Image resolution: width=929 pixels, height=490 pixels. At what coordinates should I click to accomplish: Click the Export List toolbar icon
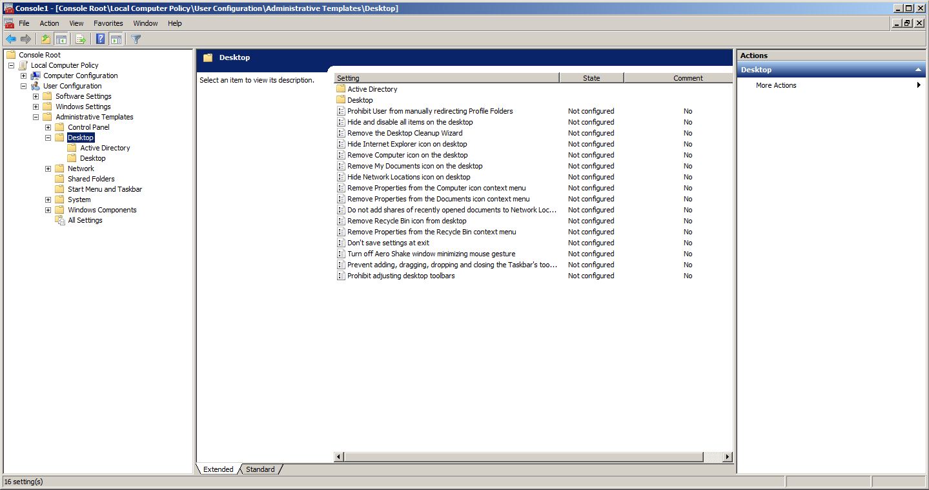81,39
